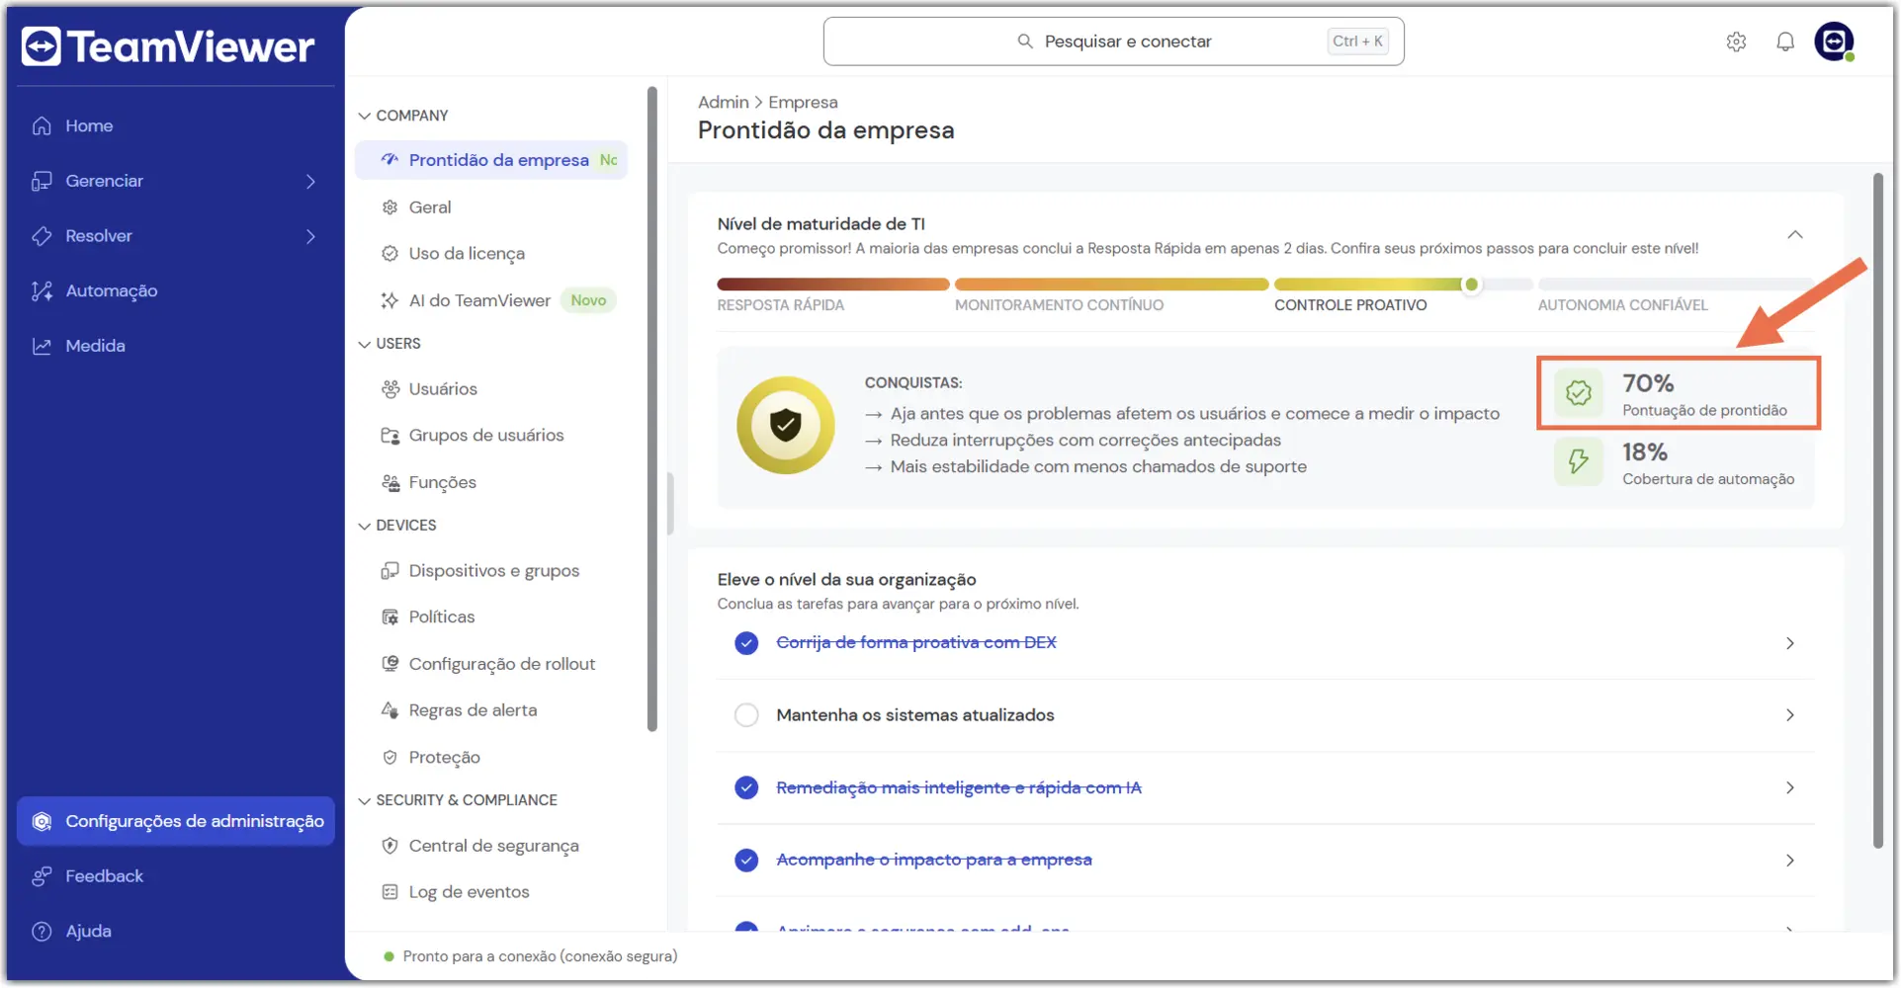Click the Proteção shield icon
The image size is (1901, 988).
point(389,758)
